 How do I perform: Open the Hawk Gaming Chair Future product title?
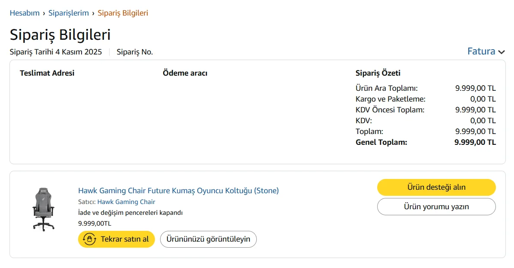(x=178, y=191)
